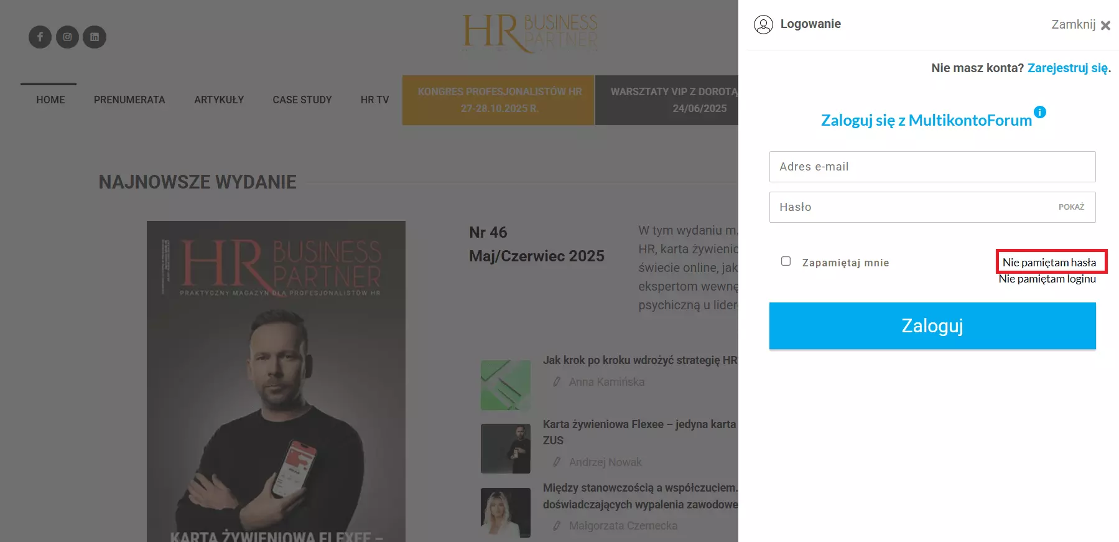Select the PRENUMERATA menu item
This screenshot has height=542, width=1119.
(129, 100)
